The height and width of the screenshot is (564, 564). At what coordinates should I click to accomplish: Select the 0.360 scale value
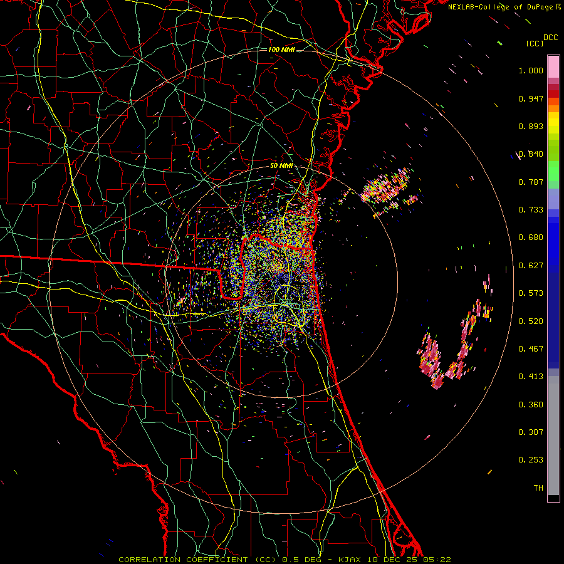pos(531,405)
